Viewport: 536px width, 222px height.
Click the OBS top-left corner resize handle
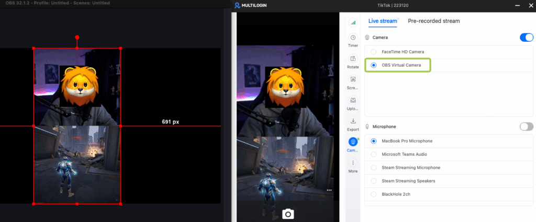(x=33, y=48)
